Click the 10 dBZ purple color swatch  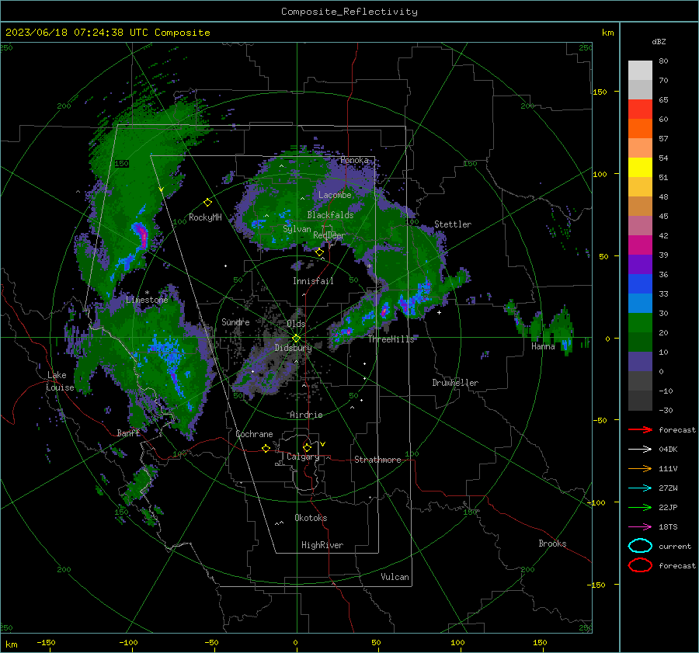640,362
